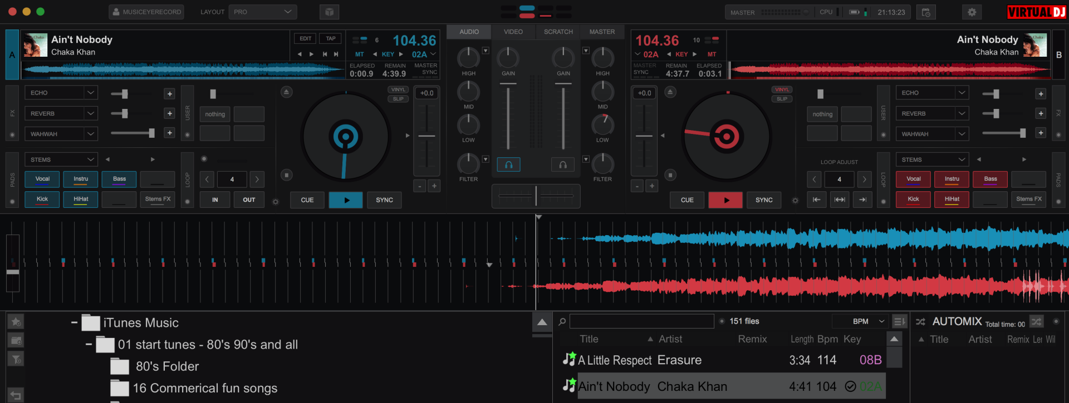Stop playback on deck A

(x=286, y=175)
